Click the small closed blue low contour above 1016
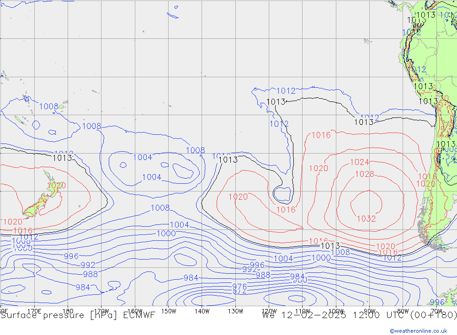This screenshot has width=457, height=335. click(282, 194)
